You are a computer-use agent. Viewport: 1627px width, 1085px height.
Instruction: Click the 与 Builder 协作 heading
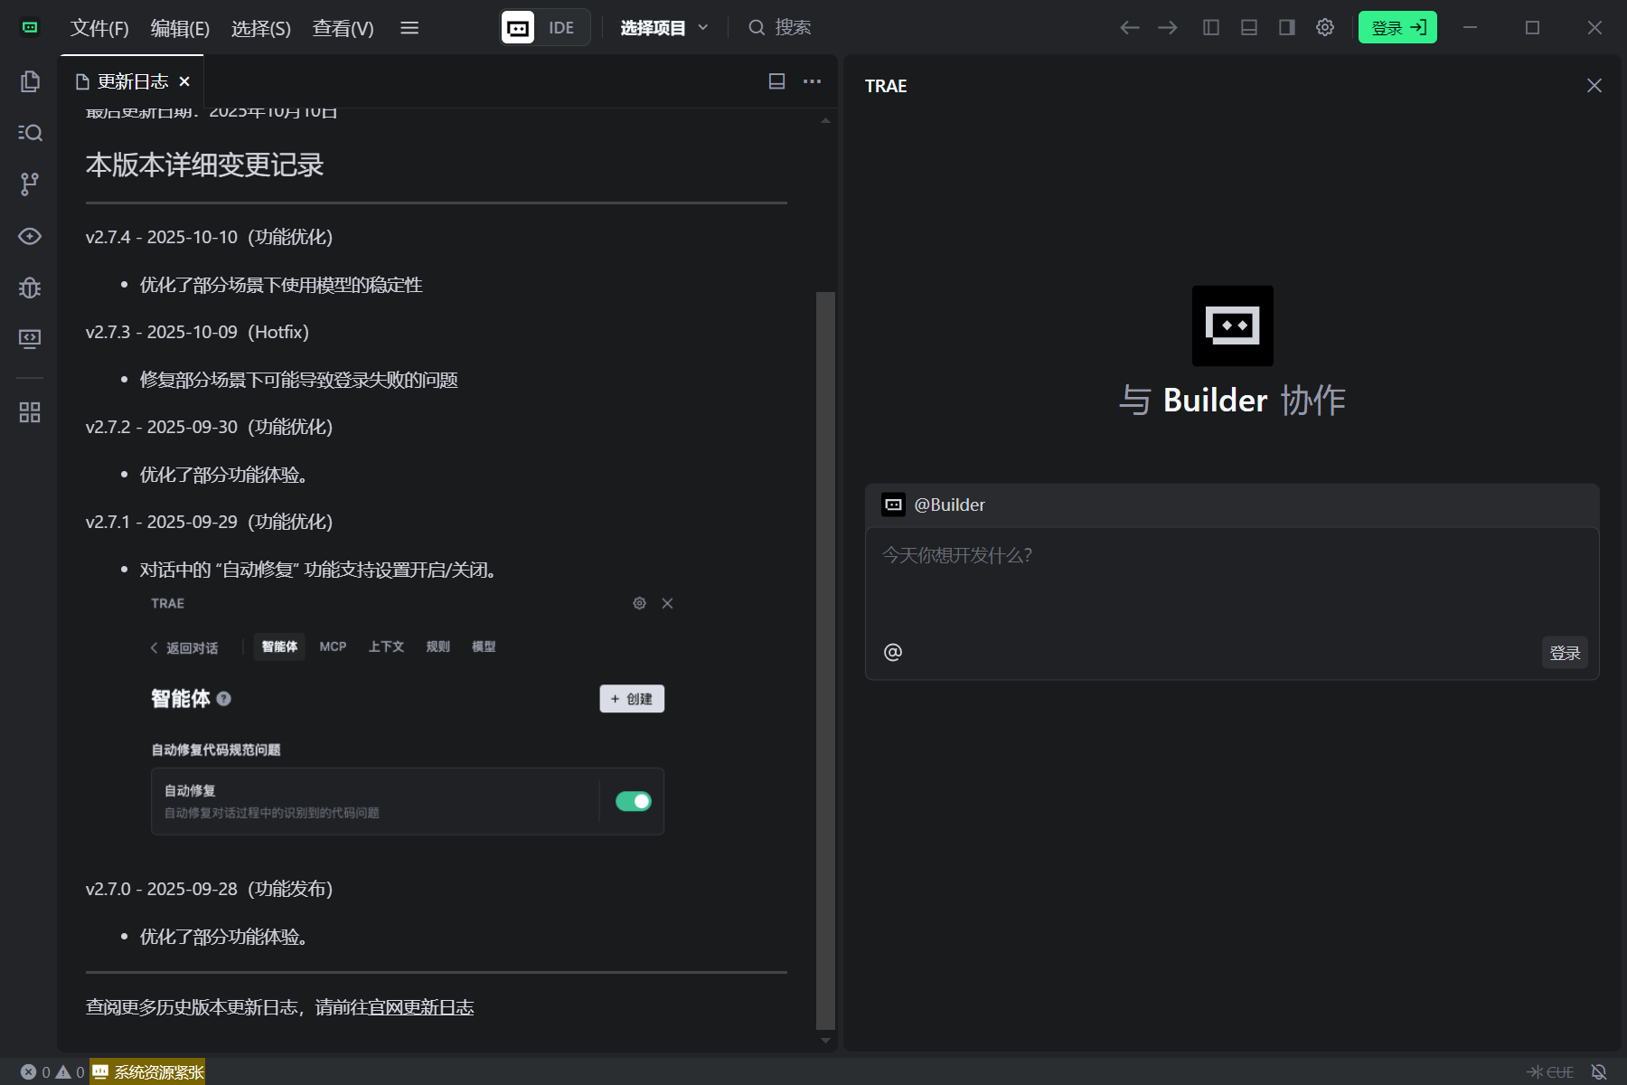pyautogui.click(x=1233, y=400)
